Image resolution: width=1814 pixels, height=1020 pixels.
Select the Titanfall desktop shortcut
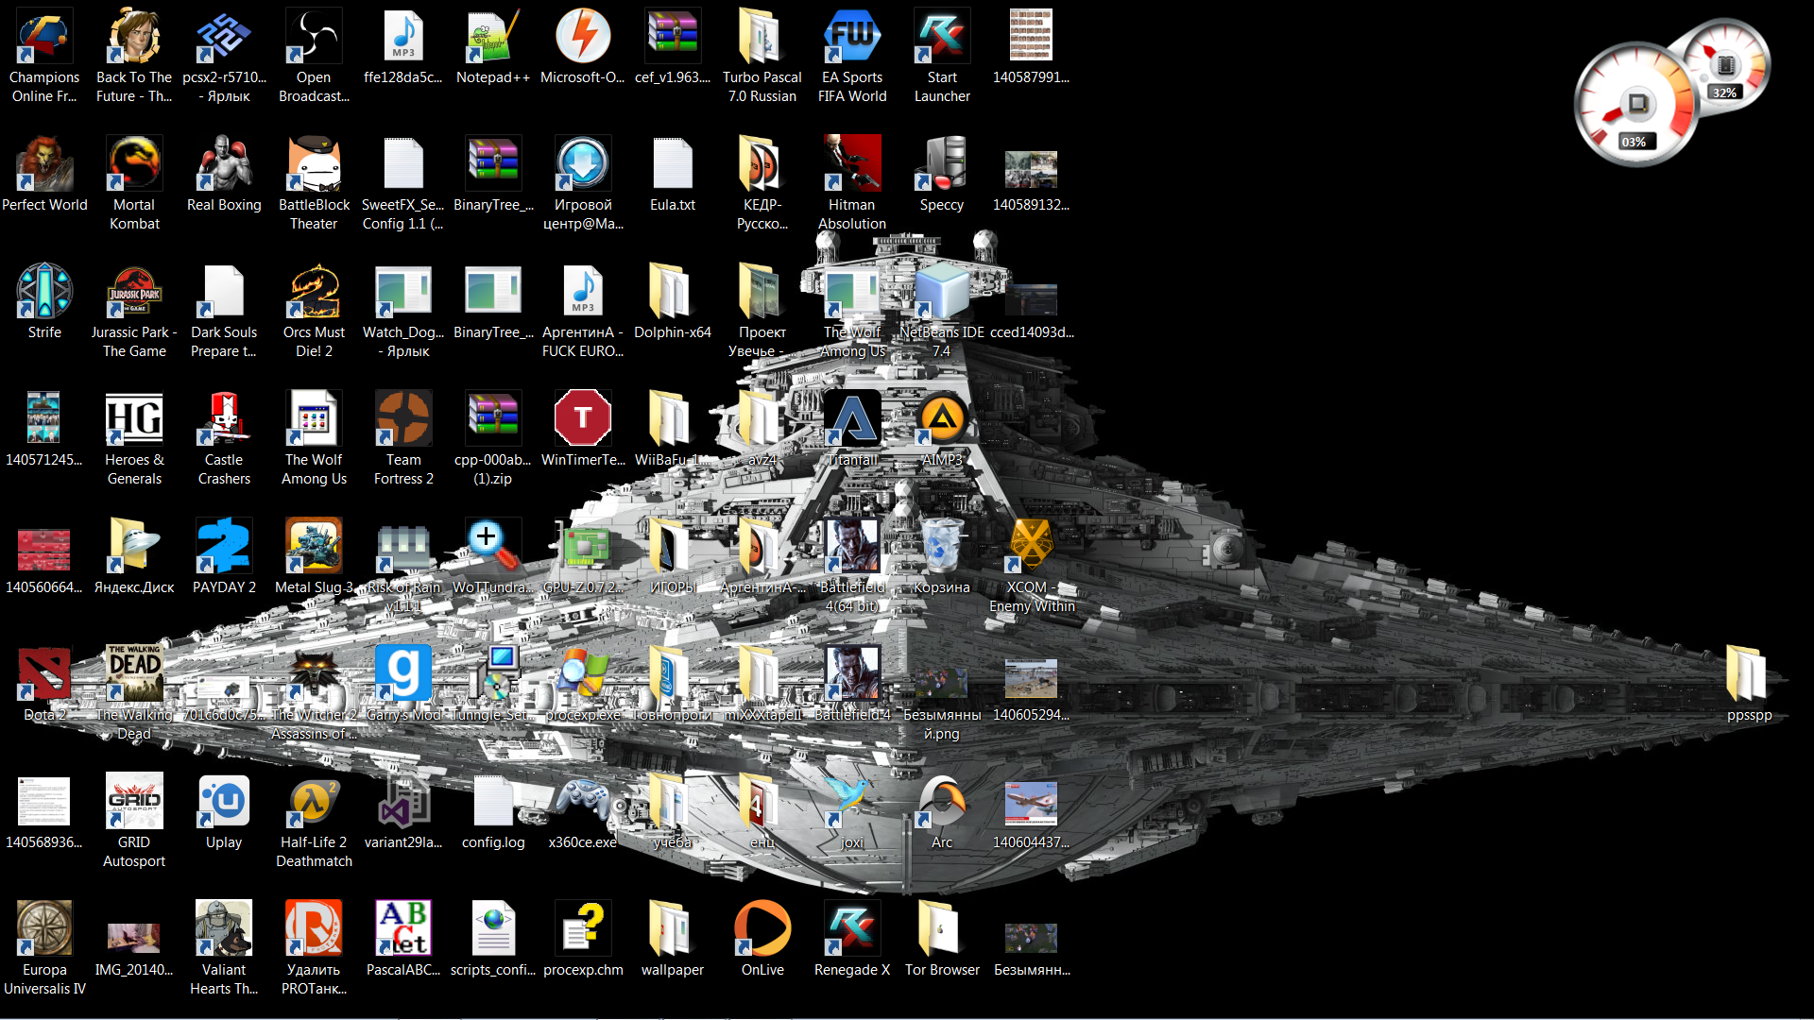(x=852, y=420)
